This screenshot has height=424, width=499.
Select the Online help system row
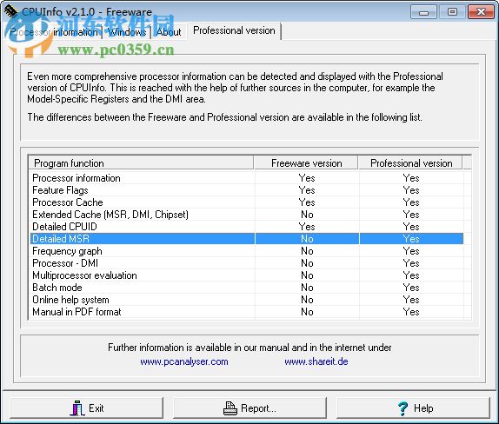point(247,299)
